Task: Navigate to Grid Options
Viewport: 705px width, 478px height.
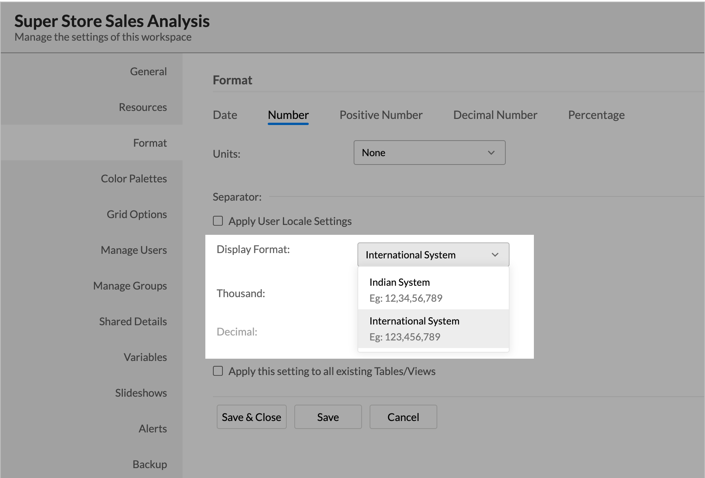Action: click(x=137, y=214)
